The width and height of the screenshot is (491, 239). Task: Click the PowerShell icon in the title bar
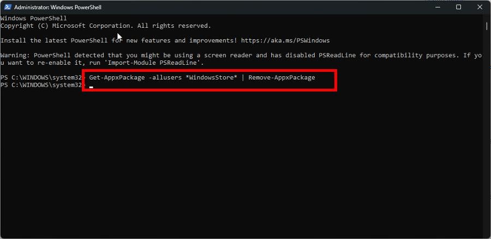(7, 7)
